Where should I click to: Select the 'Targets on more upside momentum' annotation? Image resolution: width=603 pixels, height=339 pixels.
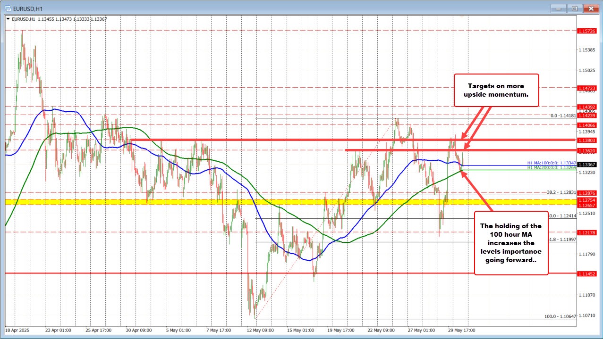[x=496, y=90]
